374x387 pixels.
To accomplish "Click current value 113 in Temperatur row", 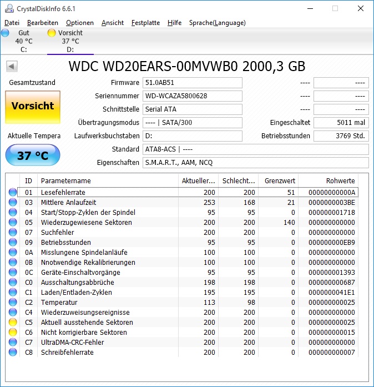I will [209, 303].
